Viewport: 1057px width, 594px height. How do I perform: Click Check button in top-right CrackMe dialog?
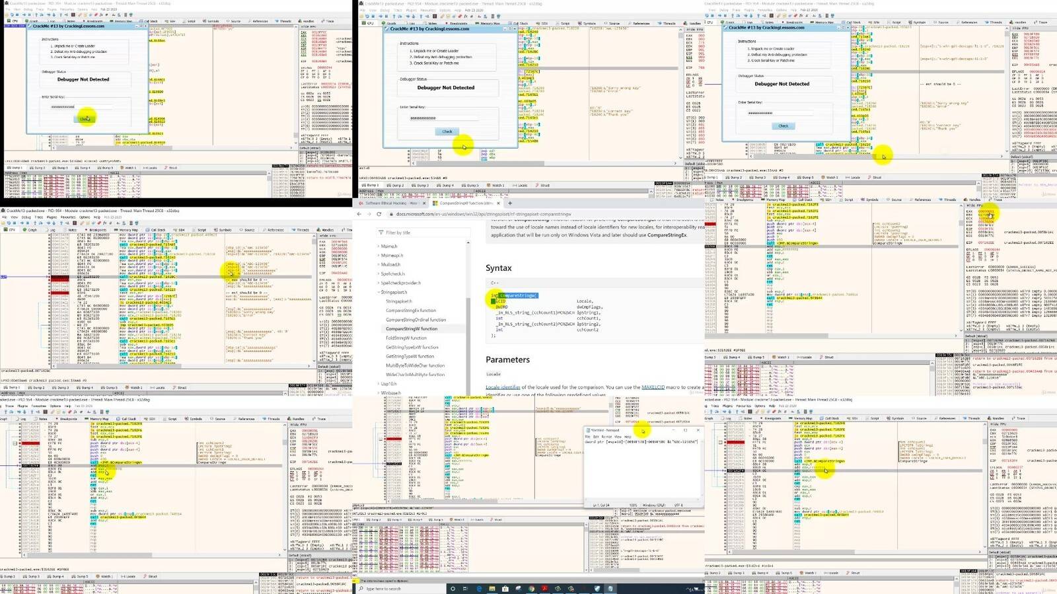pos(783,126)
